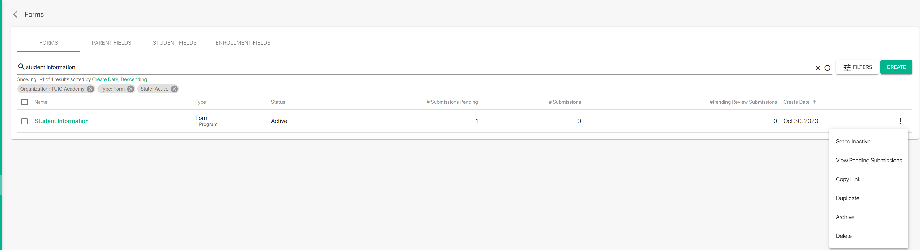Open the Filters panel
920x250 pixels.
pos(857,67)
